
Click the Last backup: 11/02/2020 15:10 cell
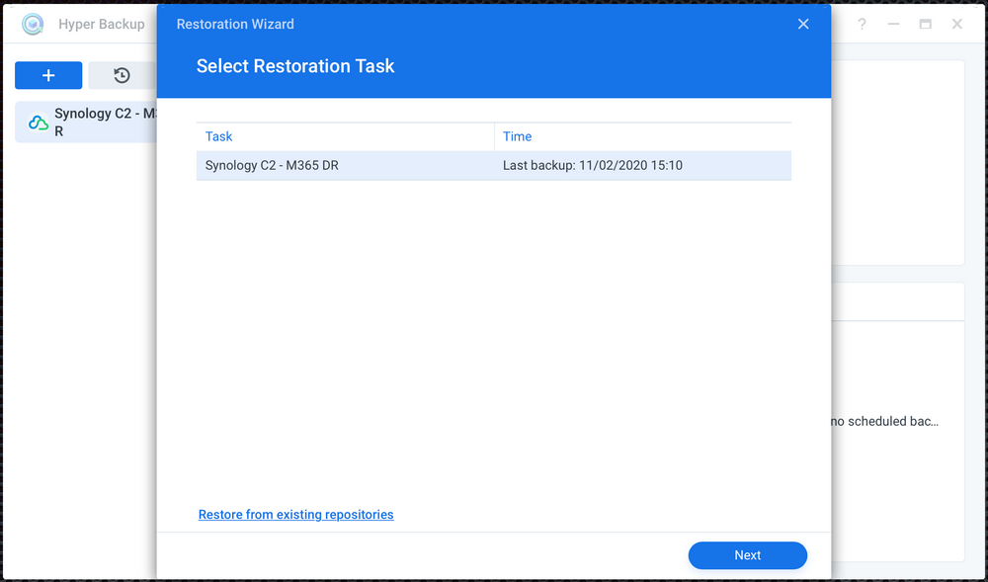point(643,166)
